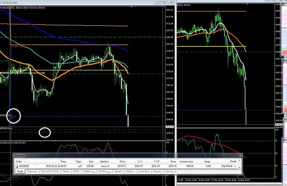
Task: Sort by the Size column header
Action: [91, 162]
